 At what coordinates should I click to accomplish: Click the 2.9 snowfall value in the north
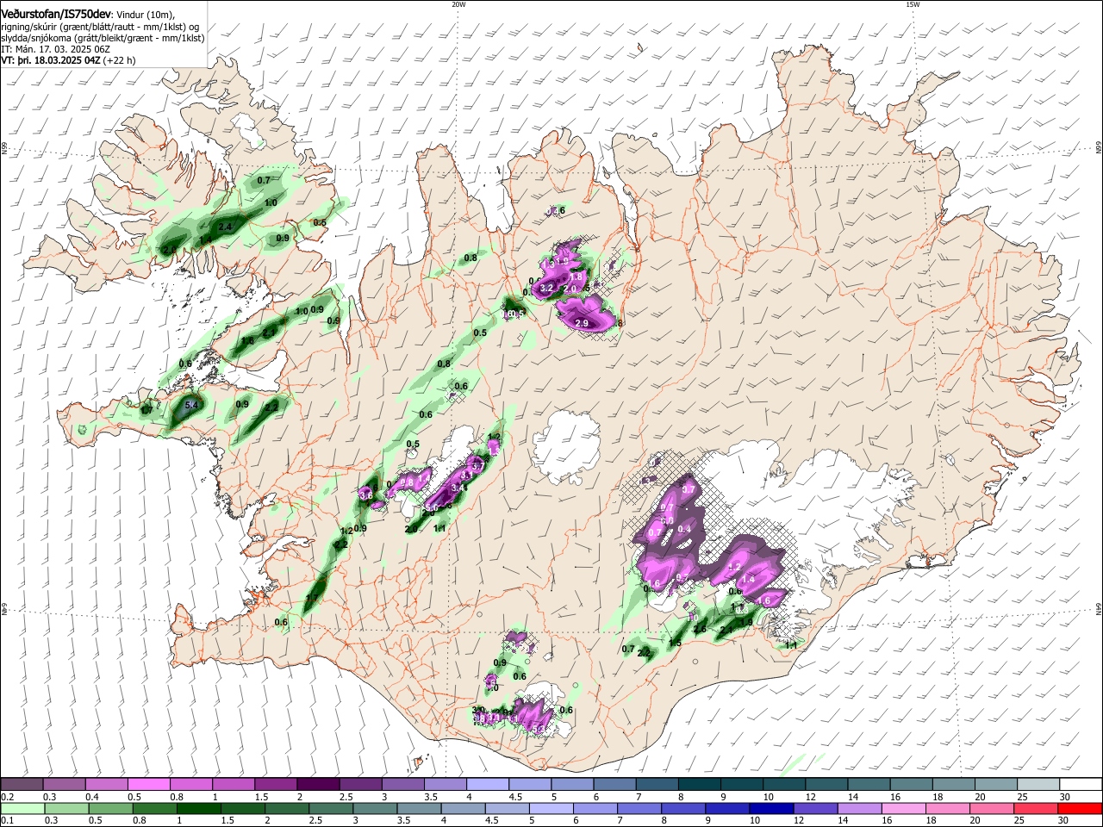click(582, 323)
